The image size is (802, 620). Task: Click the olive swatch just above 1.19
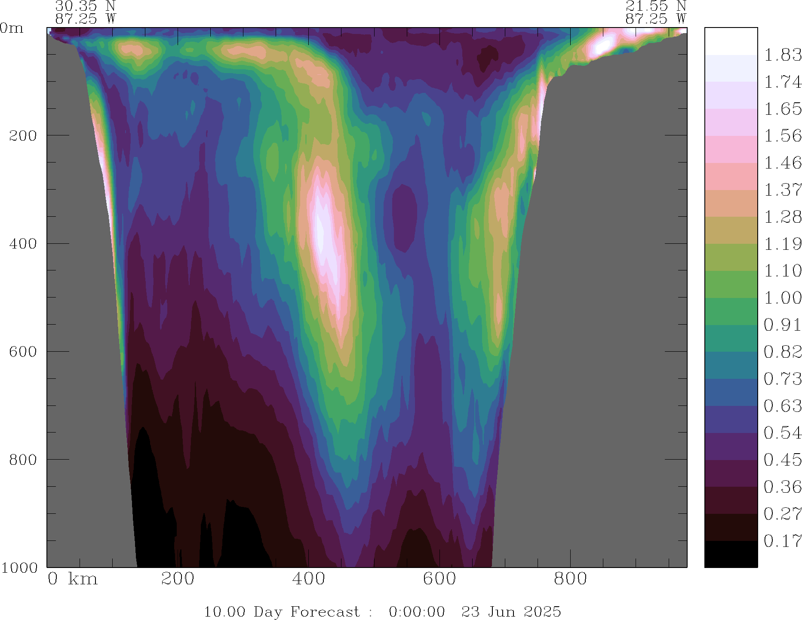[731, 230]
